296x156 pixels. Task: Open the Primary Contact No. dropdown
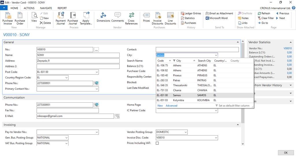coord(97,89)
